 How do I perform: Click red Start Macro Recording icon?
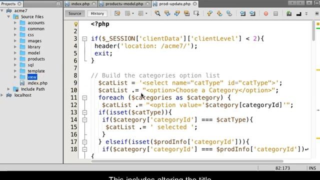266,13
